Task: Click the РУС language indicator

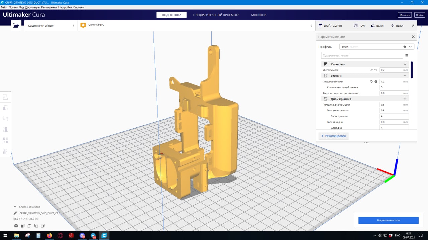Action: (397, 235)
